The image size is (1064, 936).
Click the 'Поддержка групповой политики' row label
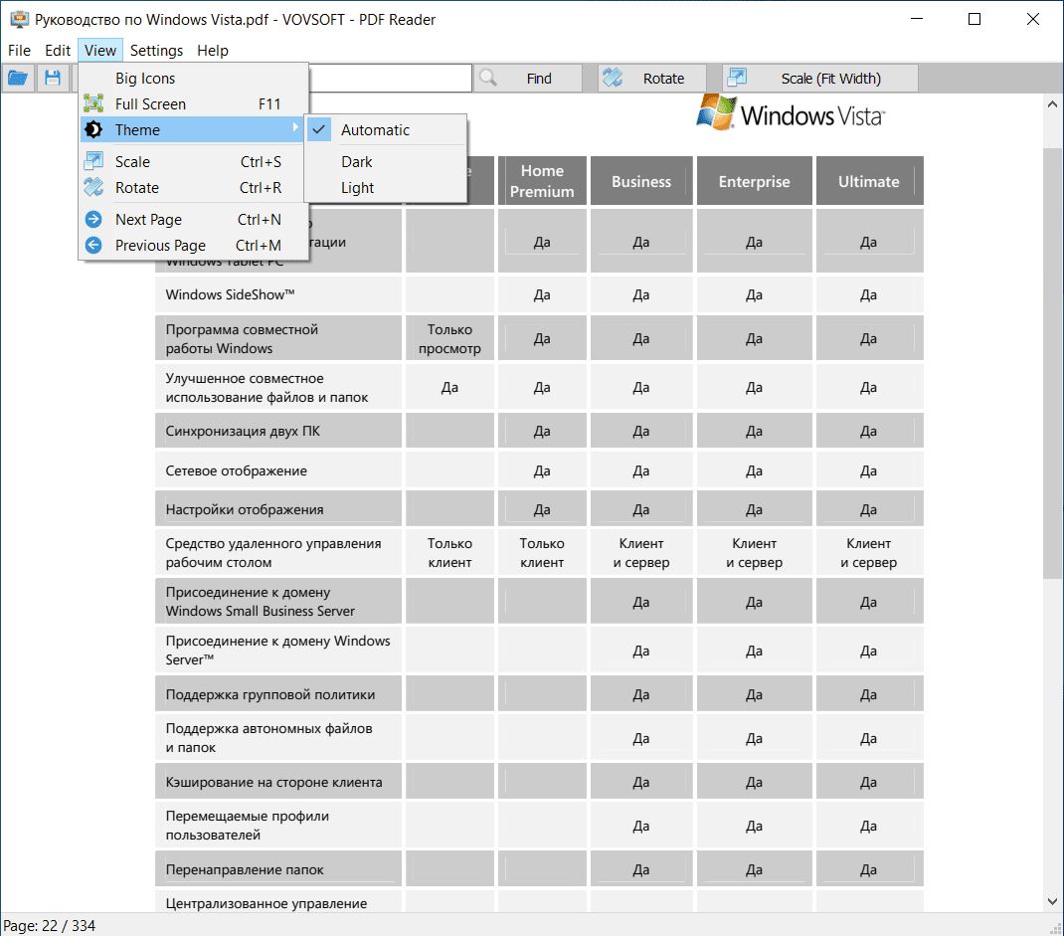[270, 694]
